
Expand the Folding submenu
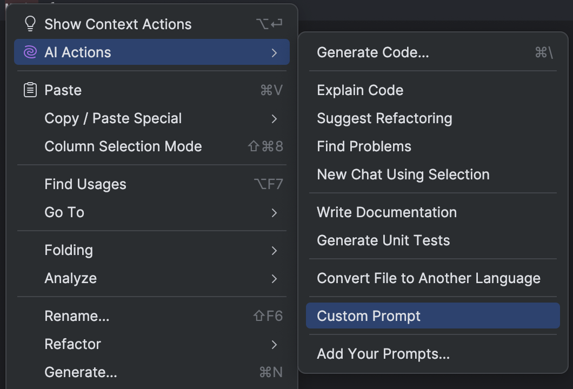click(275, 250)
